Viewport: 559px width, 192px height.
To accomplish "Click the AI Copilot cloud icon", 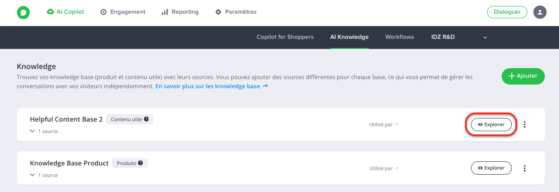I will (x=50, y=12).
